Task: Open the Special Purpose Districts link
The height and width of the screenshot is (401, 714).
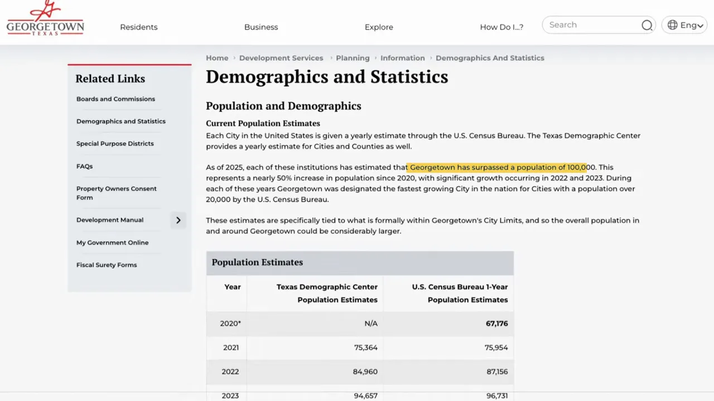Action: tap(115, 144)
